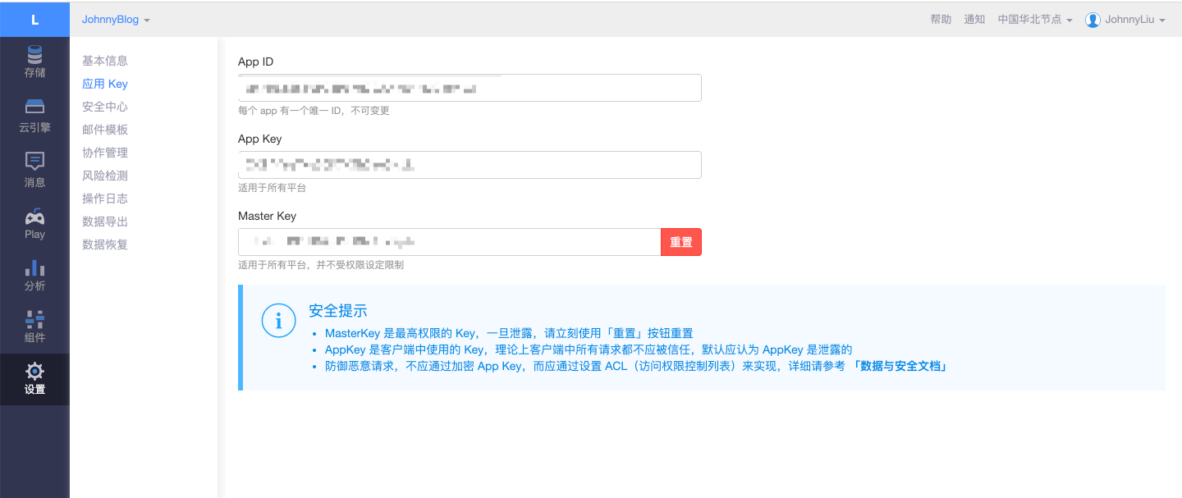Screen dimensions: 1182x498
Task: Open the 「数据与安全文档」 link
Action: 900,366
